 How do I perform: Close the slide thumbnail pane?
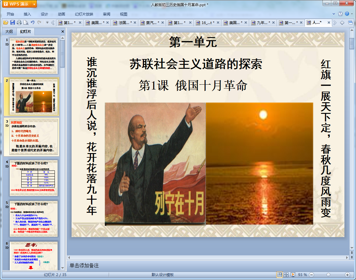(63, 32)
